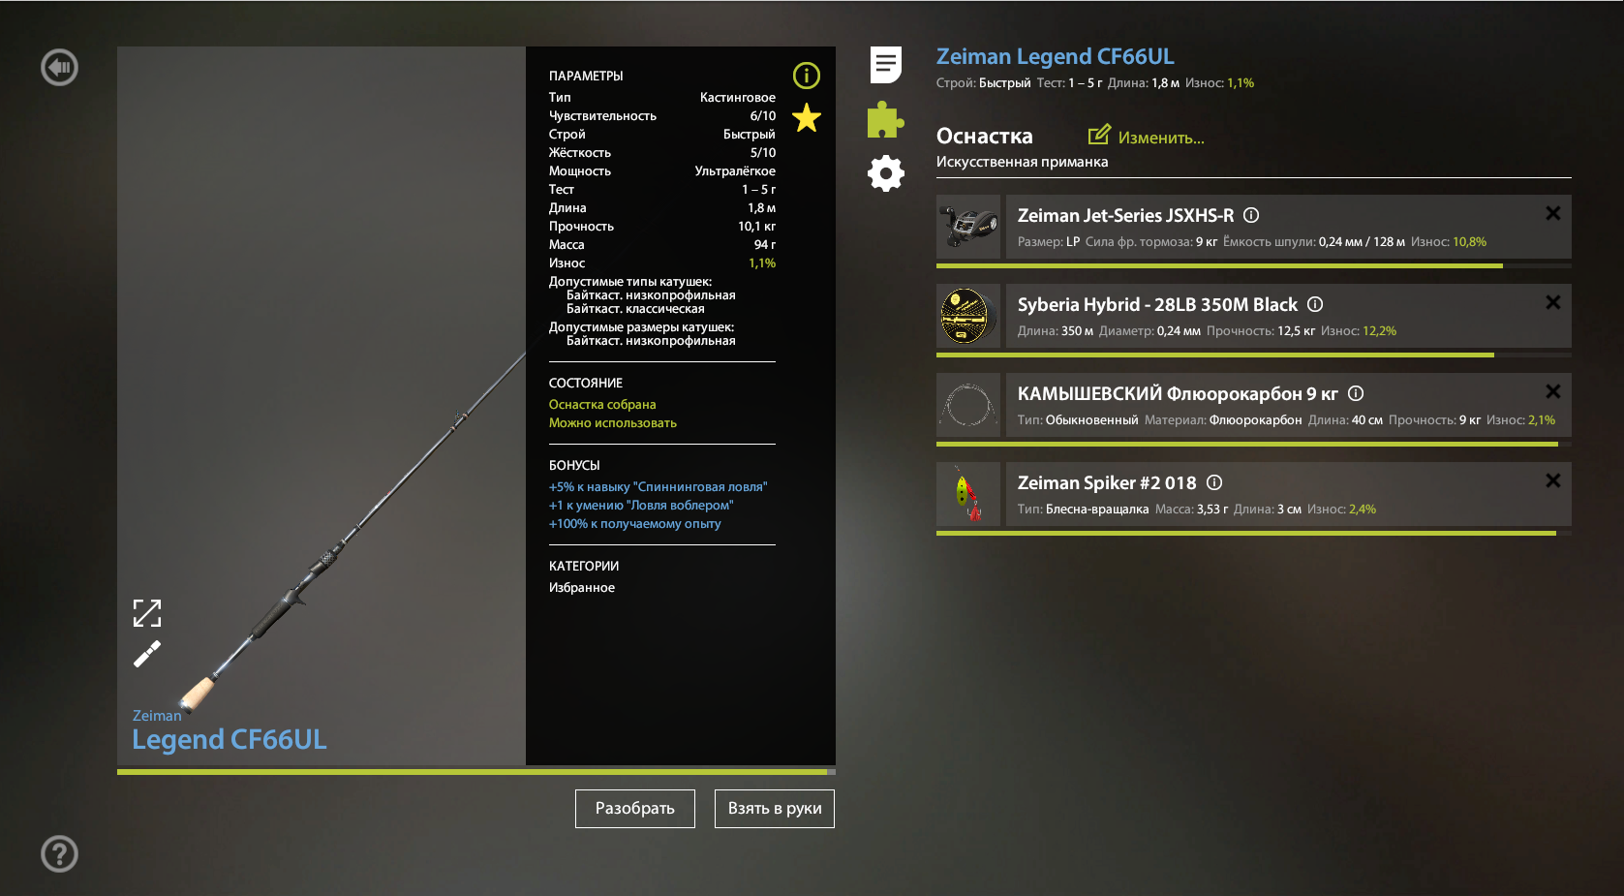Click the Износ 1,1% parameter value
Screen dimensions: 1624x896
pos(762,263)
